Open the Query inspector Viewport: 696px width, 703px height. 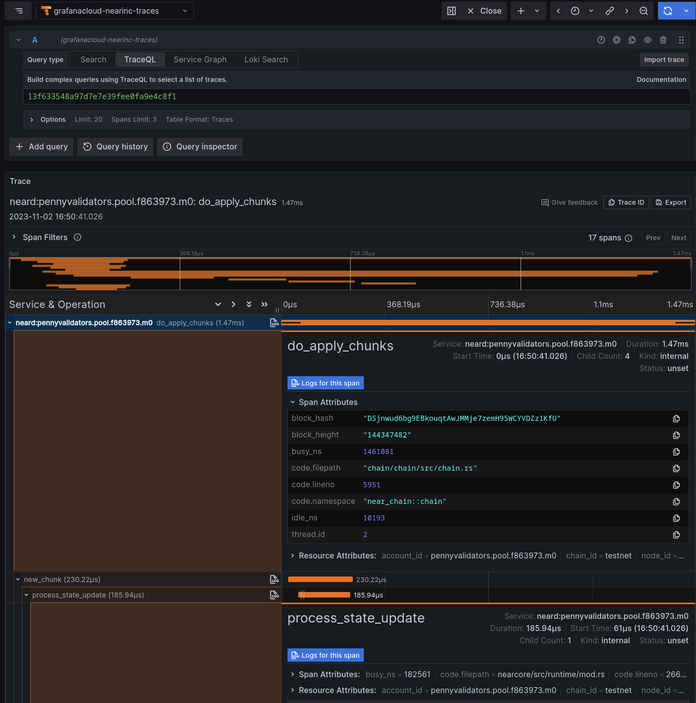tap(199, 146)
